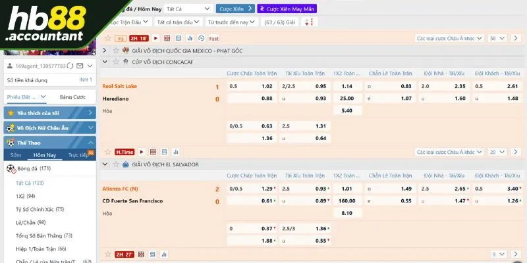The height and width of the screenshot is (263, 527).
Task: Click arrow button next to 56 dropdown
Action: click(516, 38)
